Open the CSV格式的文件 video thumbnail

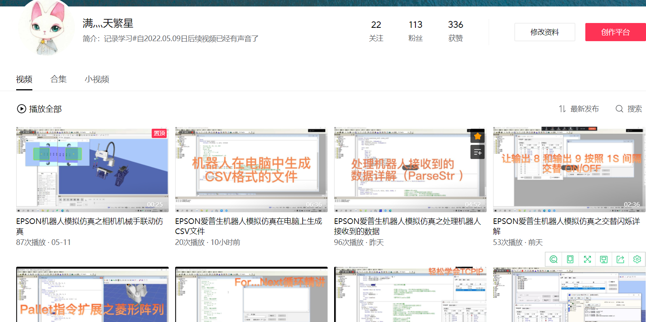click(251, 169)
